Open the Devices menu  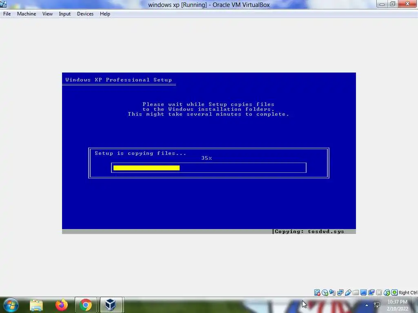(x=85, y=14)
